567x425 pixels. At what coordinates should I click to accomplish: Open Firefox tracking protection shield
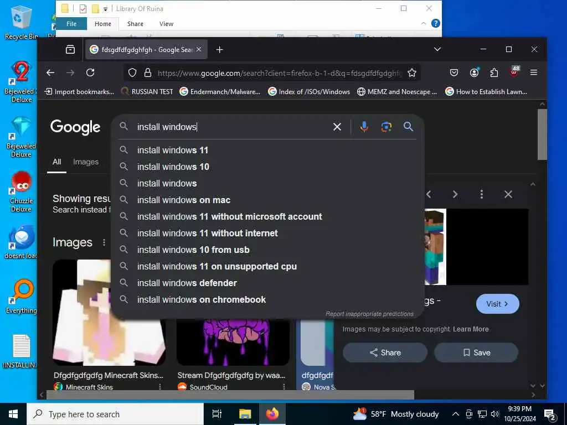coord(132,72)
